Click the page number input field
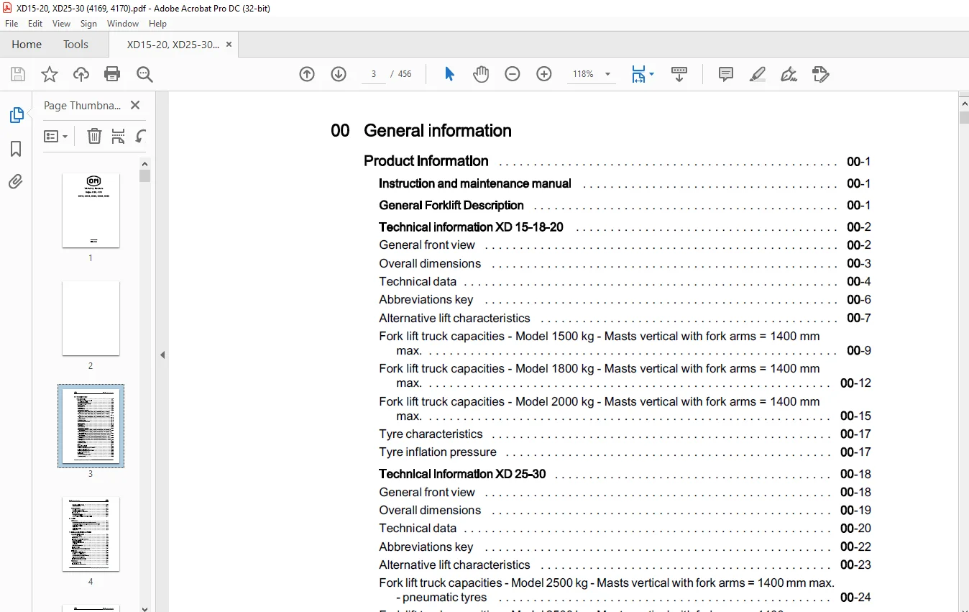 click(374, 74)
